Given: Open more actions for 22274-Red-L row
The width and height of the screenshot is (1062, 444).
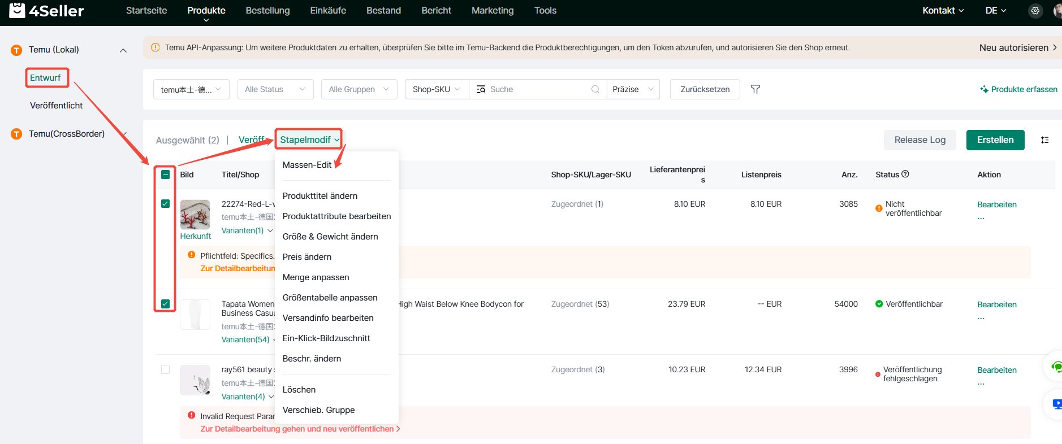Looking at the screenshot, I should [x=981, y=218].
